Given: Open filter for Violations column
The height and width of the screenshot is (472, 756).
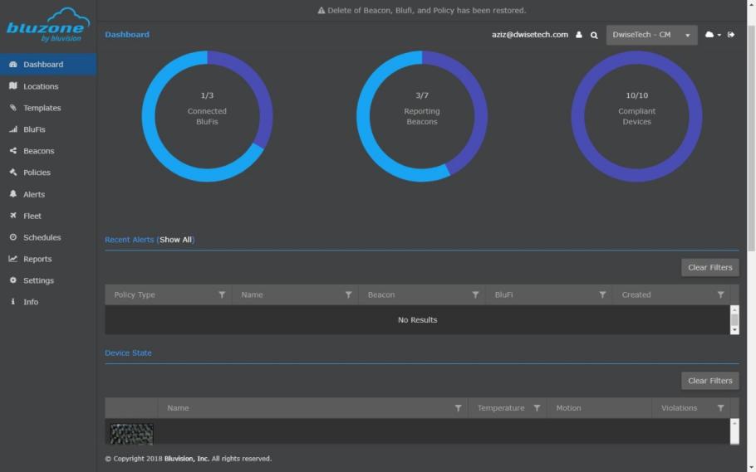Looking at the screenshot, I should [720, 408].
